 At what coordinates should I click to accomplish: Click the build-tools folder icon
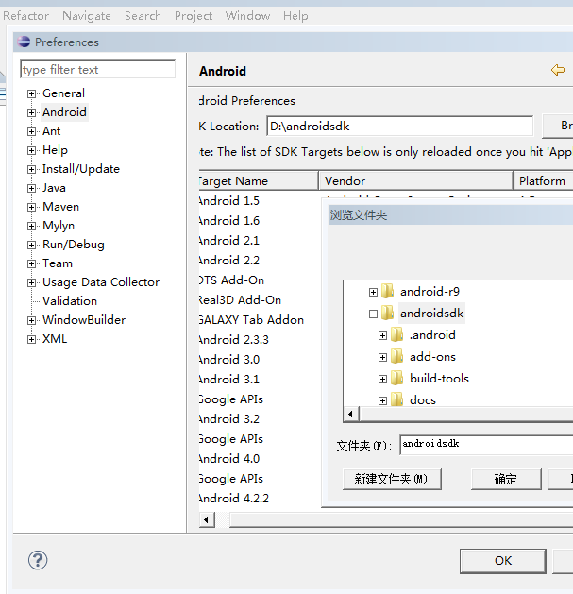tap(396, 378)
